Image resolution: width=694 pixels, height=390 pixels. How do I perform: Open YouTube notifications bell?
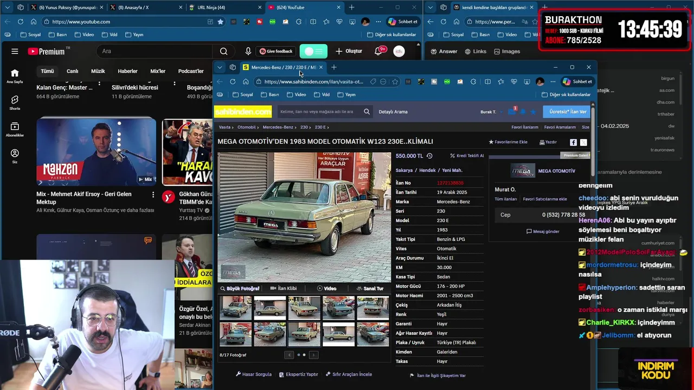tap(379, 51)
